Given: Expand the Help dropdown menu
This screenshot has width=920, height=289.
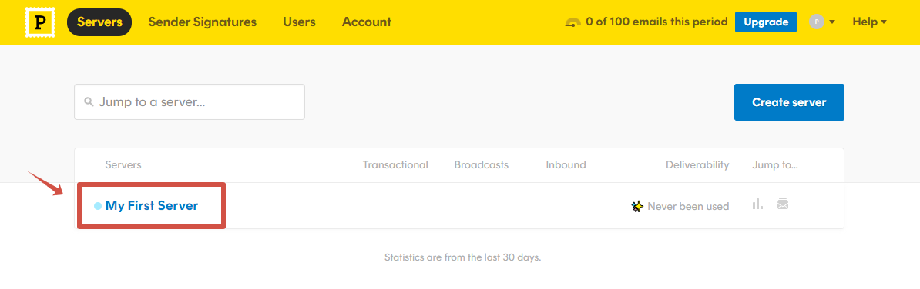Looking at the screenshot, I should pyautogui.click(x=870, y=22).
